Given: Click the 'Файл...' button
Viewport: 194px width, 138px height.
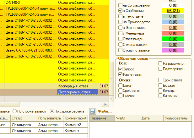Looking at the screenshot, I should (x=105, y=111).
